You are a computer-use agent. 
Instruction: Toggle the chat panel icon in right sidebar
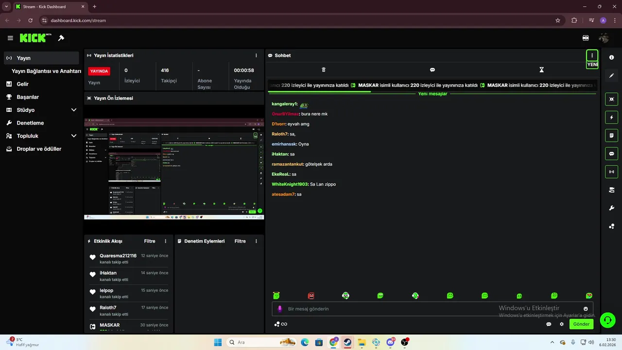pyautogui.click(x=611, y=154)
